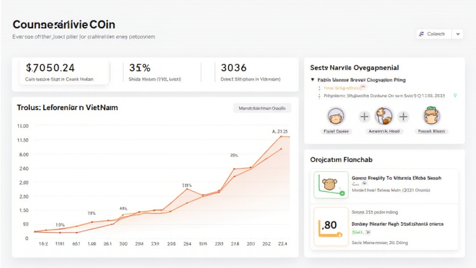Click the first plus icon between avatars
Viewport: 476px width, 268px height.
pyautogui.click(x=364, y=116)
